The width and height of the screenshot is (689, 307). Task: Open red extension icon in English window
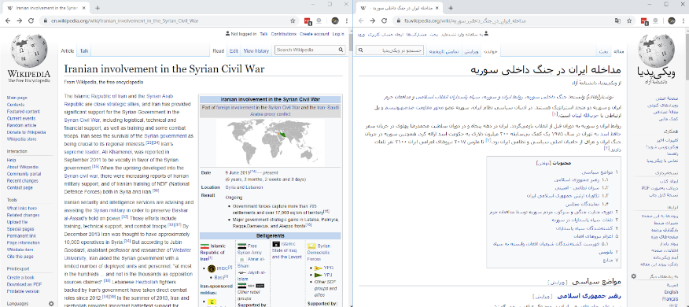(308, 20)
